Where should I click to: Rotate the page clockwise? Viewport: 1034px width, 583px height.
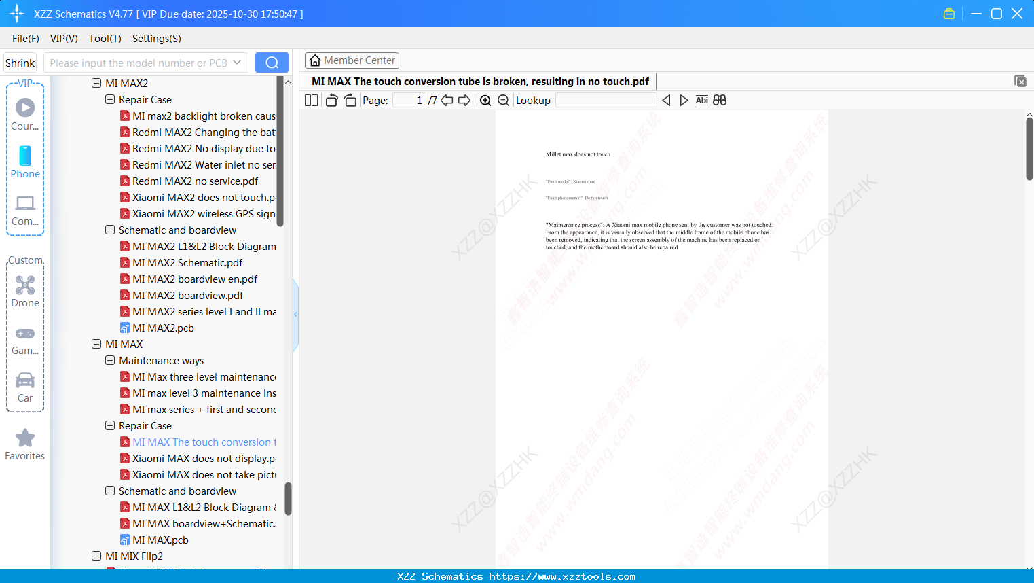[350, 101]
